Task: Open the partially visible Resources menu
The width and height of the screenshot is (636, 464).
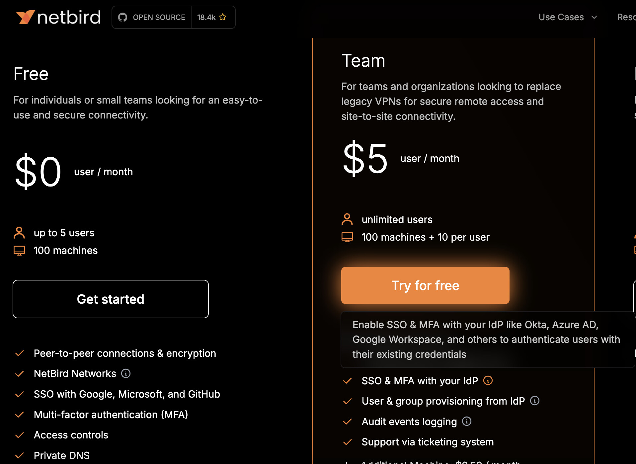Action: [x=626, y=17]
